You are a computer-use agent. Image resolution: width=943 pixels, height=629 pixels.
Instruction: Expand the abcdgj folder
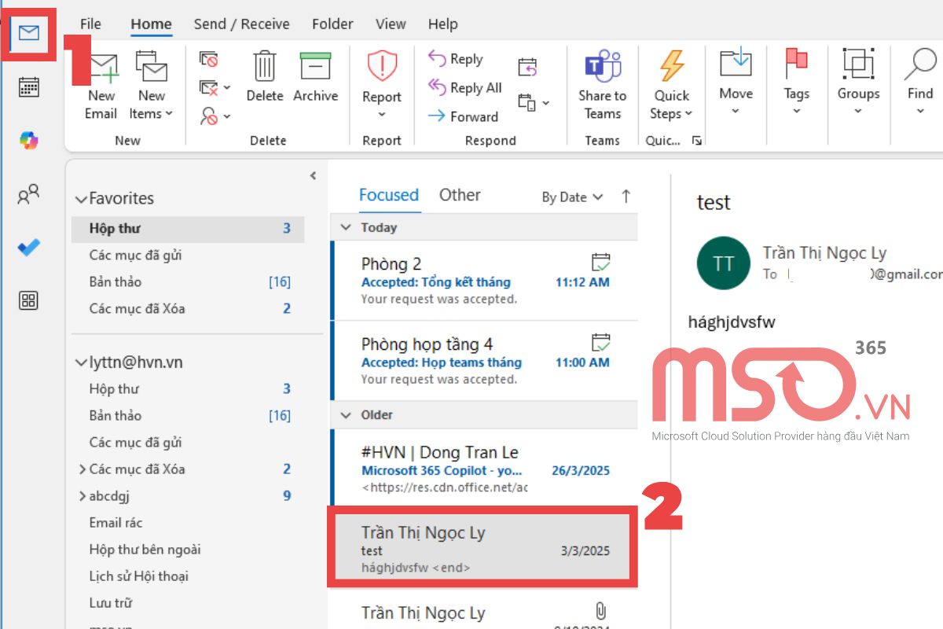pyautogui.click(x=83, y=496)
